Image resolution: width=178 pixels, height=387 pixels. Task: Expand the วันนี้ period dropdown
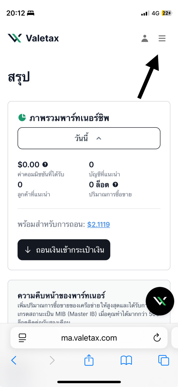coord(89,138)
